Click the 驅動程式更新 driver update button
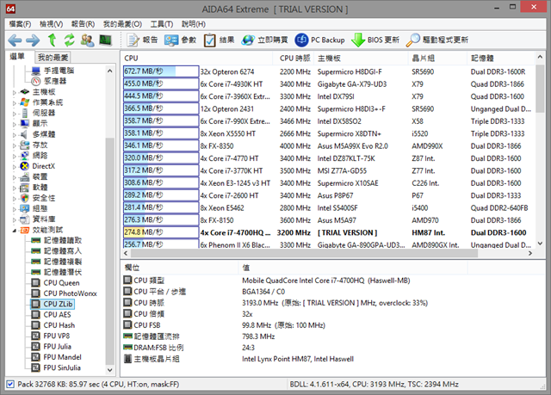Viewport: 551px width, 395px height. click(x=437, y=40)
